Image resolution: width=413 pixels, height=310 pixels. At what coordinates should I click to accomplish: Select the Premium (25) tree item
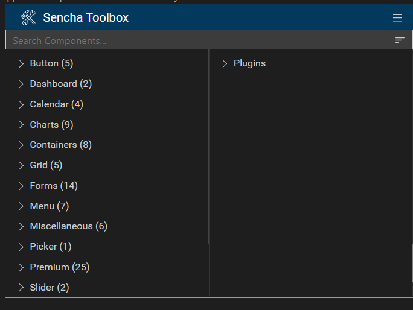(59, 267)
